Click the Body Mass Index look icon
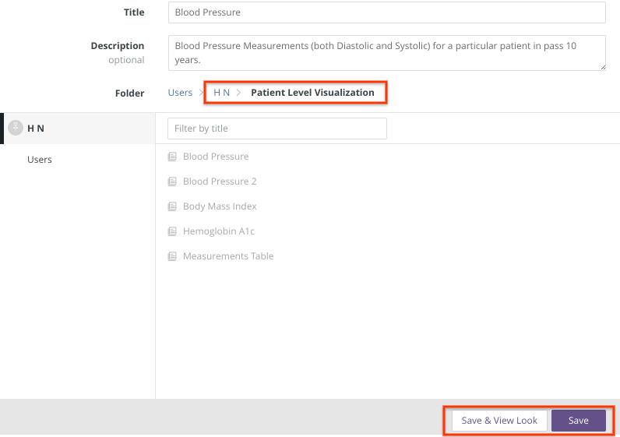 172,206
